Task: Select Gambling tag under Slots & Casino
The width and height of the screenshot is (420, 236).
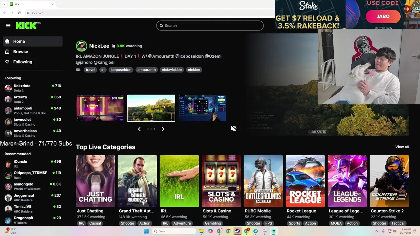Action: coord(213,223)
